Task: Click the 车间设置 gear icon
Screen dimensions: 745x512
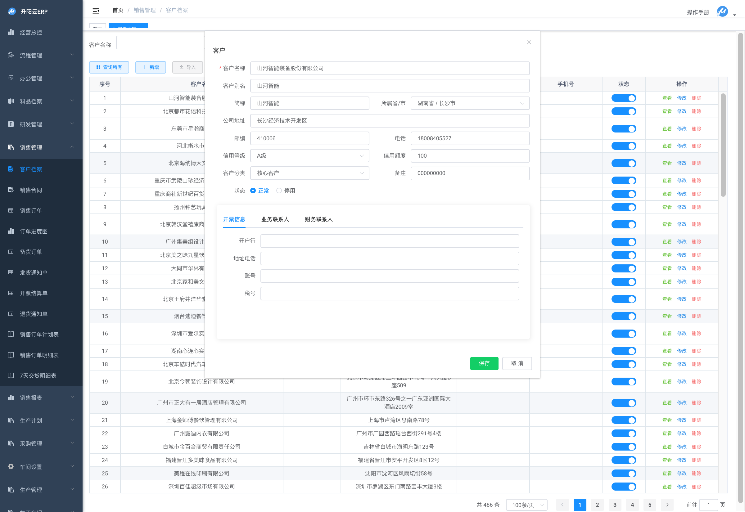Action: pyautogui.click(x=11, y=466)
